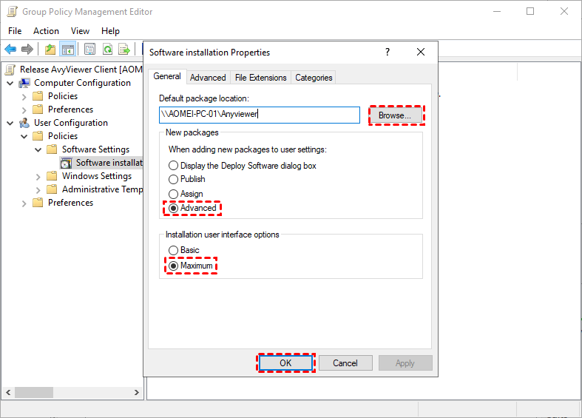Switch to the General tab
This screenshot has width=582, height=418.
click(167, 76)
